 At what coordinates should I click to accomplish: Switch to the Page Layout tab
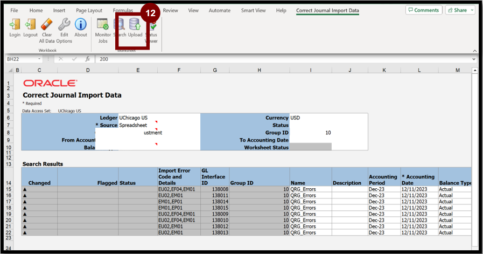click(x=89, y=10)
